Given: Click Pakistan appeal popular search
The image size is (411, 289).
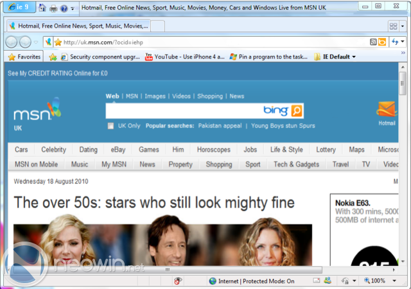Looking at the screenshot, I should click(220, 126).
